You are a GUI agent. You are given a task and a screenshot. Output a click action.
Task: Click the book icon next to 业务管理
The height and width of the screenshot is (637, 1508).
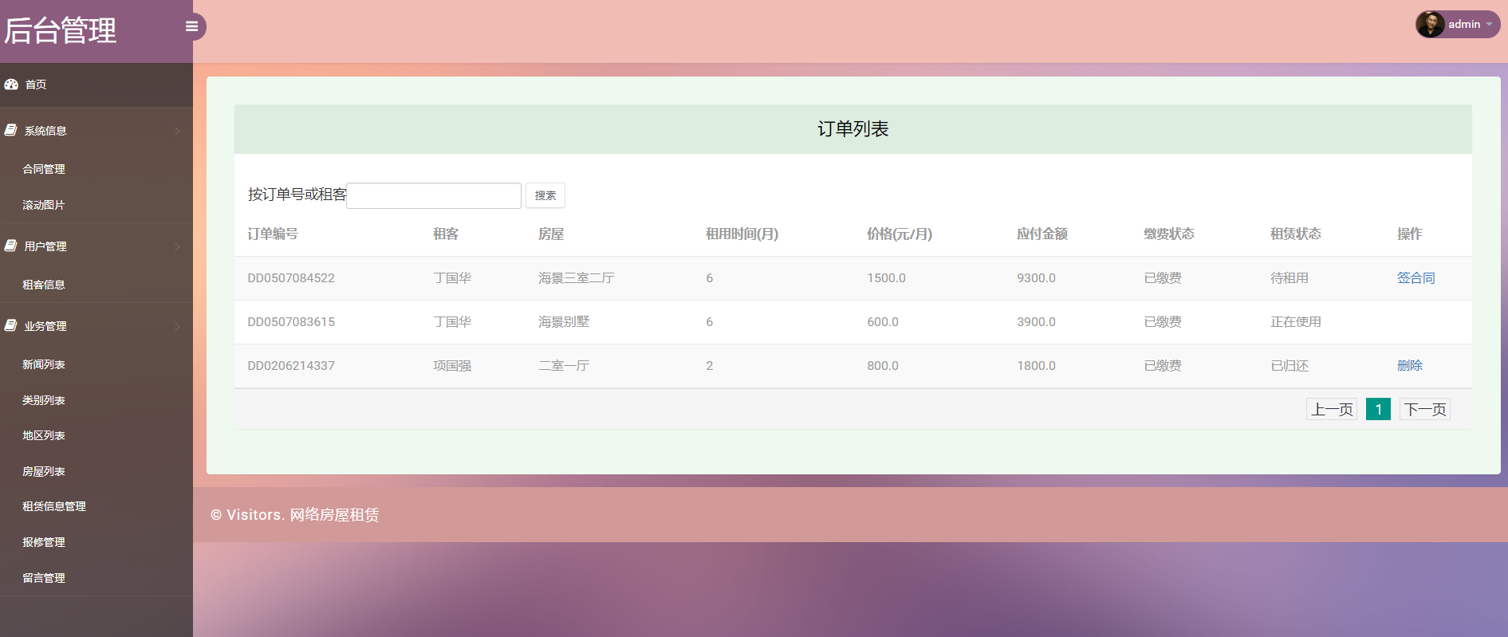(x=11, y=325)
